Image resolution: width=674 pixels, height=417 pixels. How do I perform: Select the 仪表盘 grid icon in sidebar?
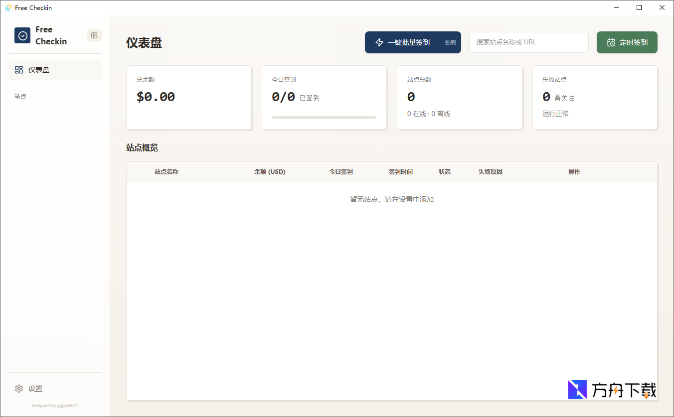(x=19, y=70)
